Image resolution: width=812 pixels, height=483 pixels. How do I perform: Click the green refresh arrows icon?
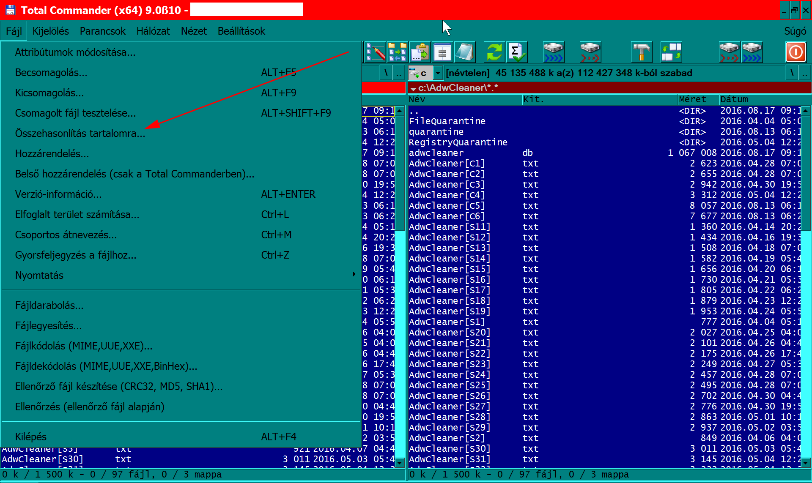coord(494,52)
